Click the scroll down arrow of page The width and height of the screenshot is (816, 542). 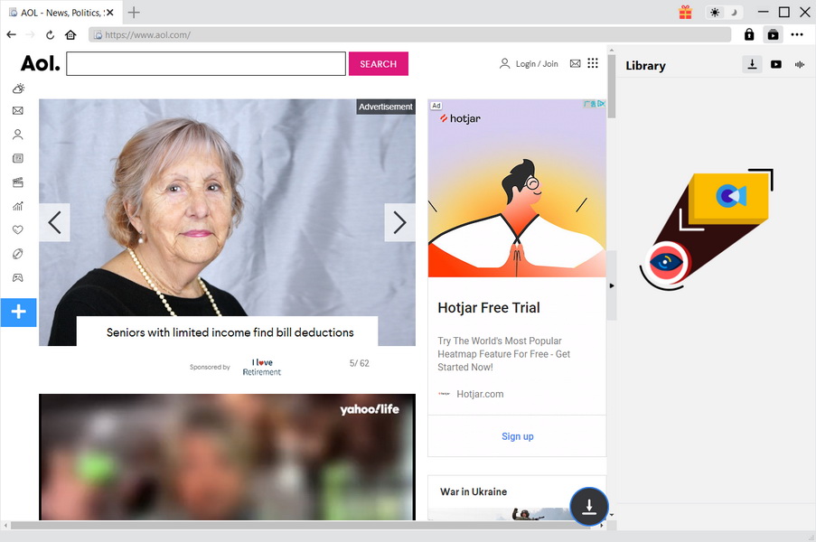click(612, 515)
